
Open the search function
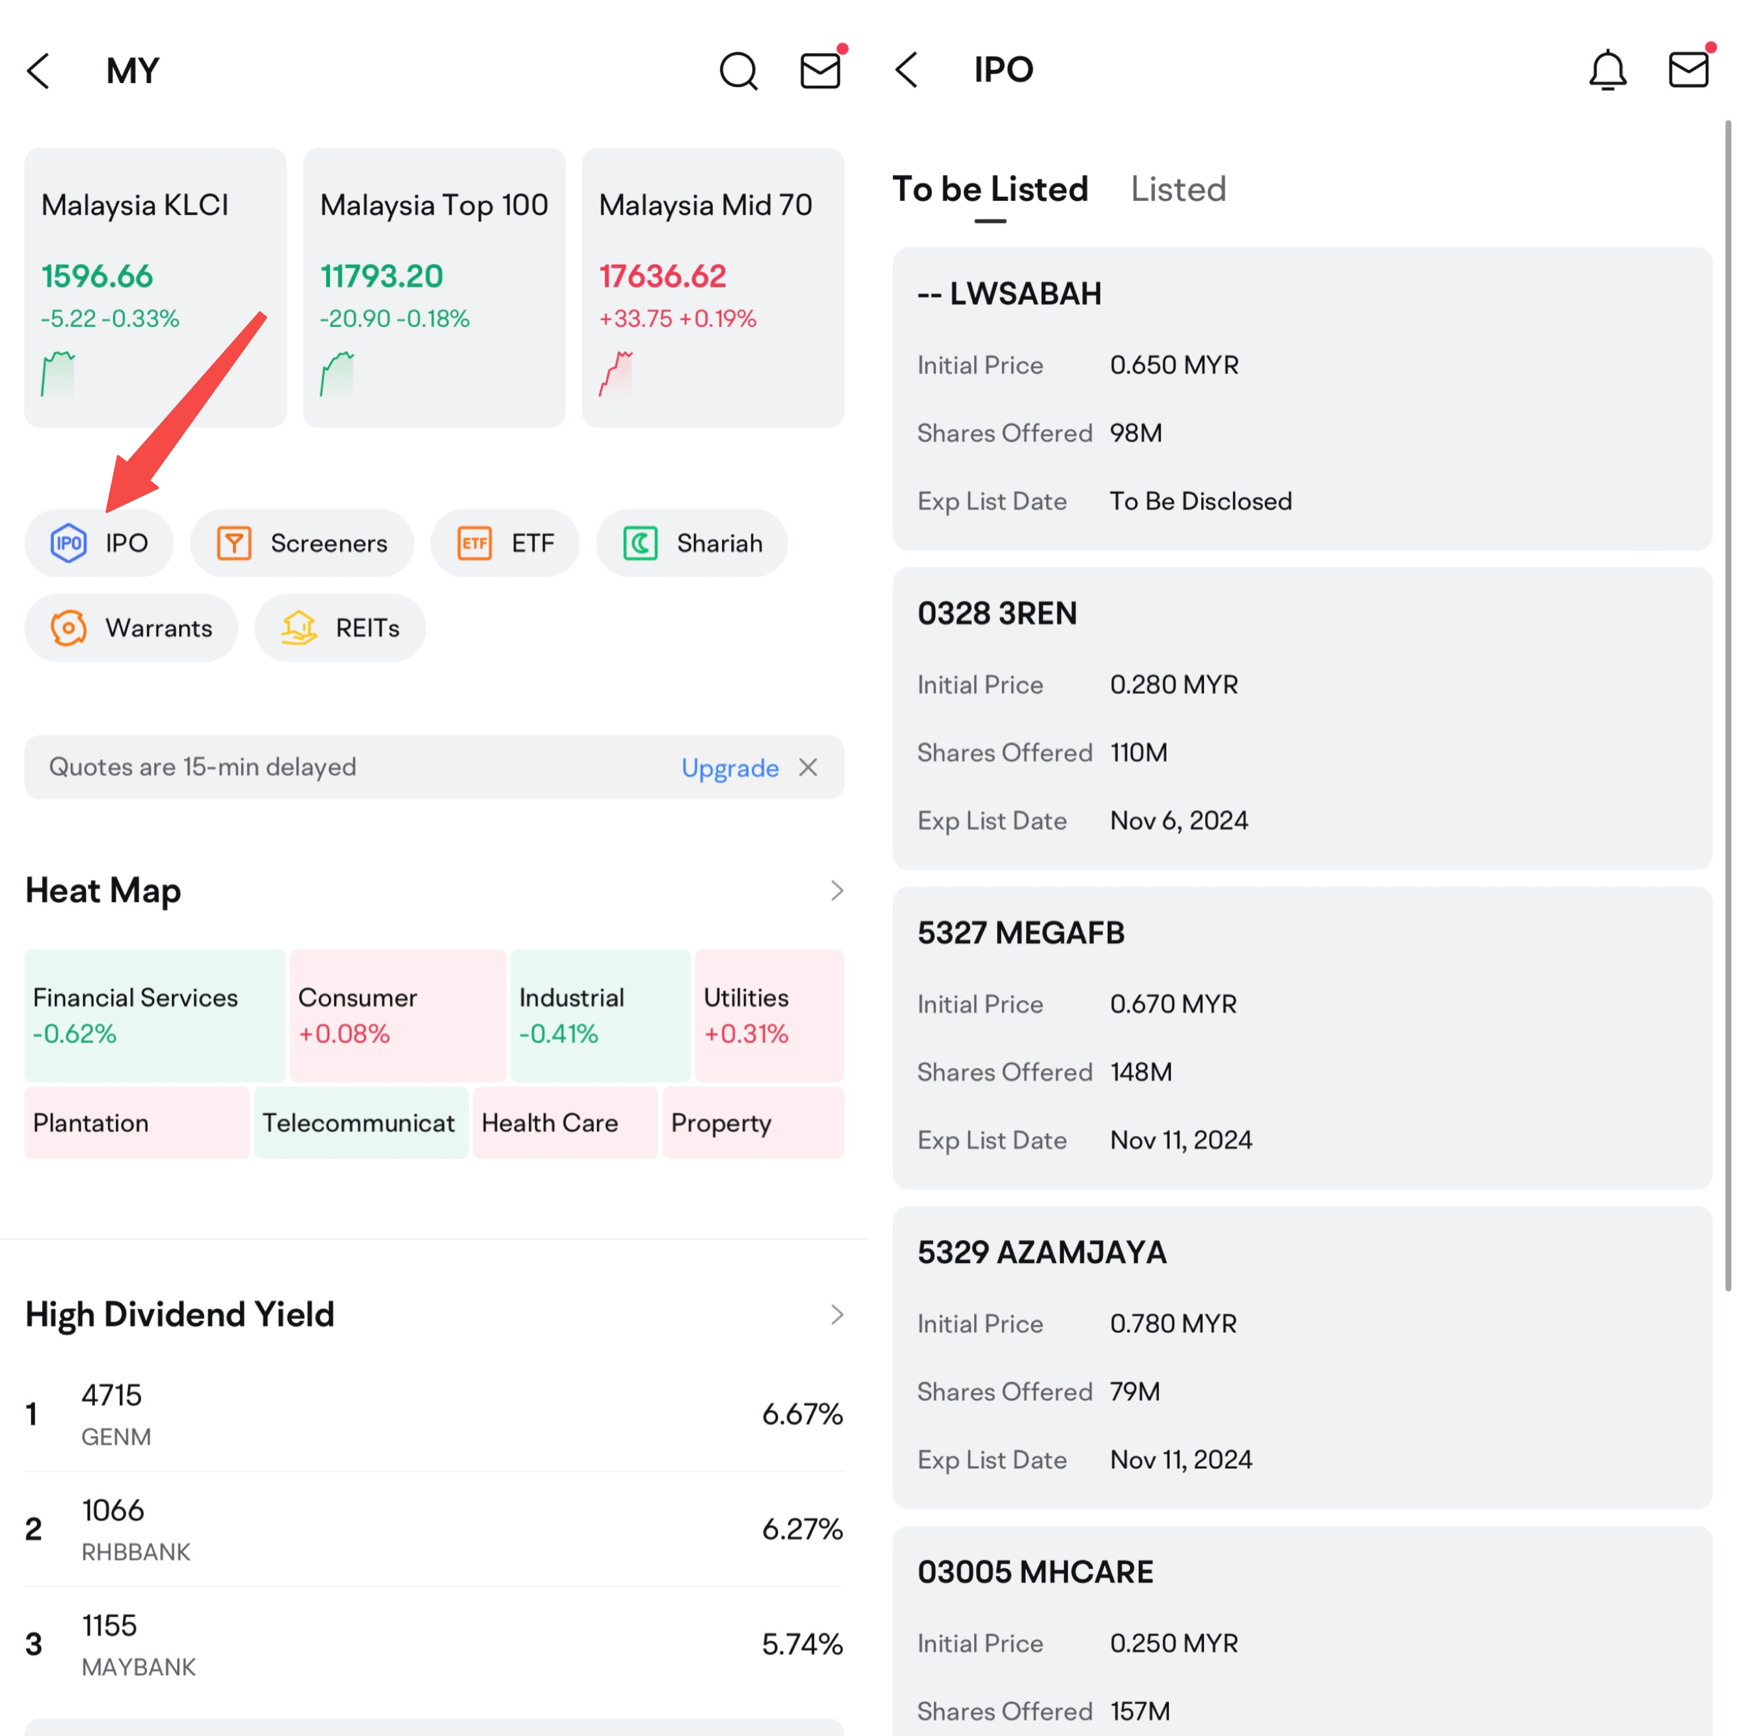click(738, 70)
